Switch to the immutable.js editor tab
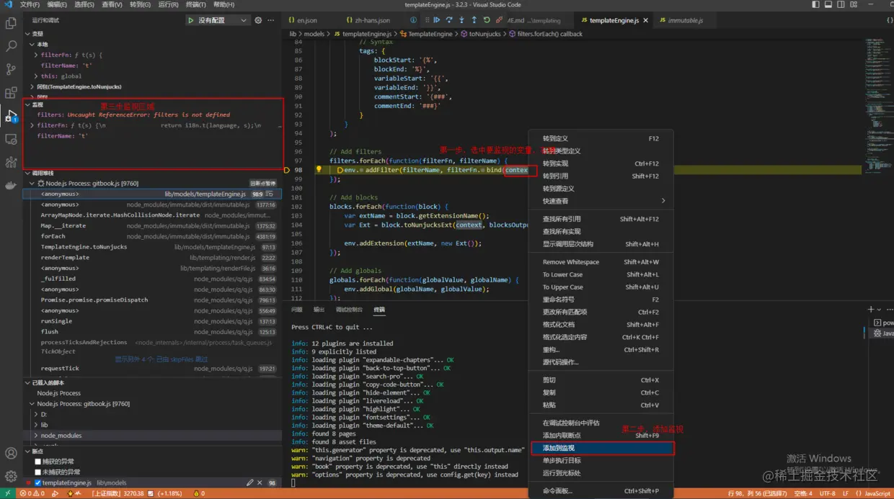The image size is (894, 499). click(685, 20)
